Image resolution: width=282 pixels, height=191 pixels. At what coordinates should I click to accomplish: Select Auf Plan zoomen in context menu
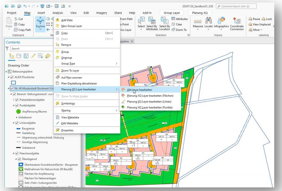coord(87,78)
